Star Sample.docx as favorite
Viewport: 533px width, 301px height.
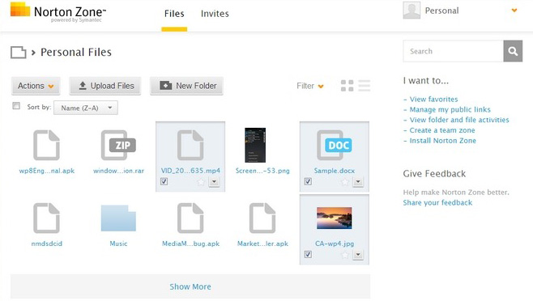click(x=345, y=182)
